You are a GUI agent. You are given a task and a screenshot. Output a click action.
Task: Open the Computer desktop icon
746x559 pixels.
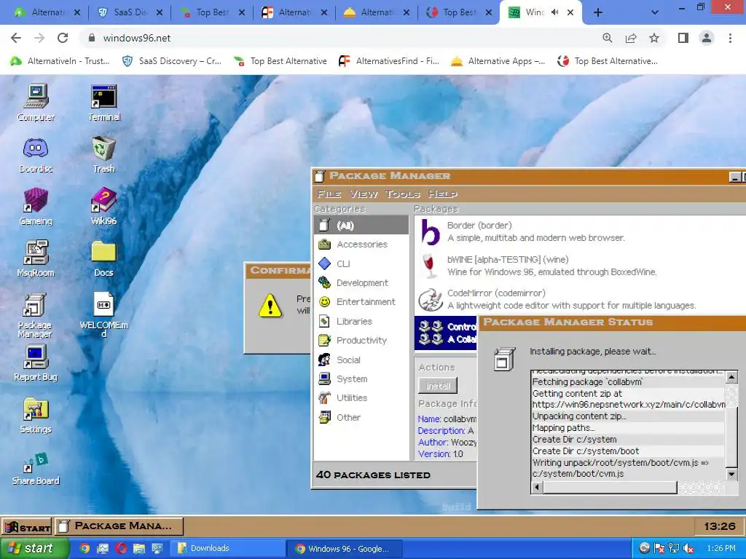36,102
